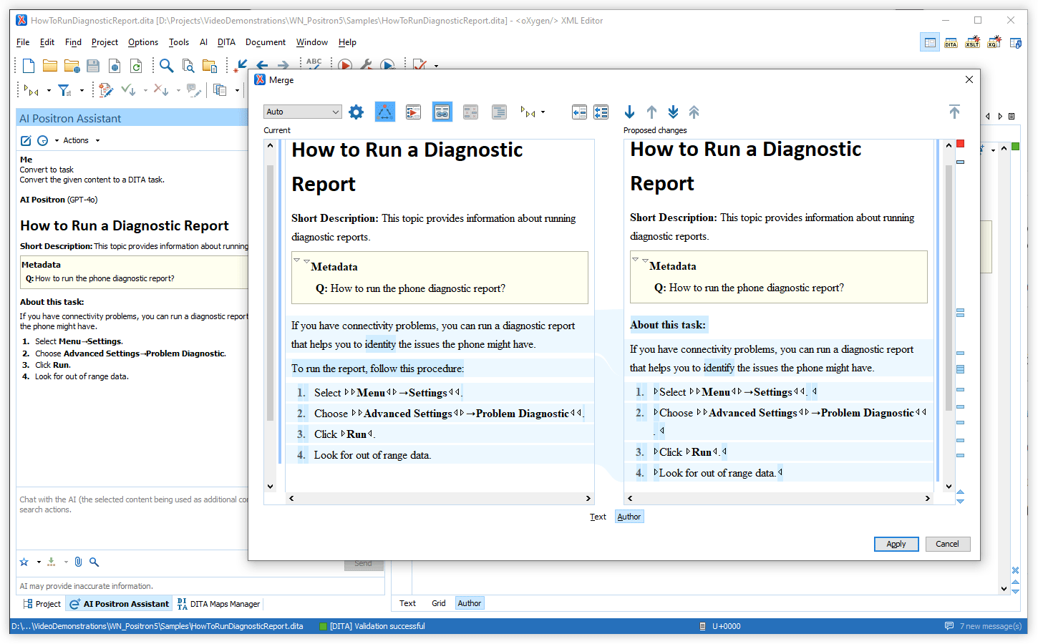Click the favorites star icon in chat panel
Screen dimensions: 1038x644
point(24,562)
